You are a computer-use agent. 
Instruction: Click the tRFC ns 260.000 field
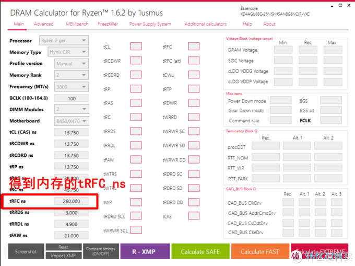click(72, 201)
